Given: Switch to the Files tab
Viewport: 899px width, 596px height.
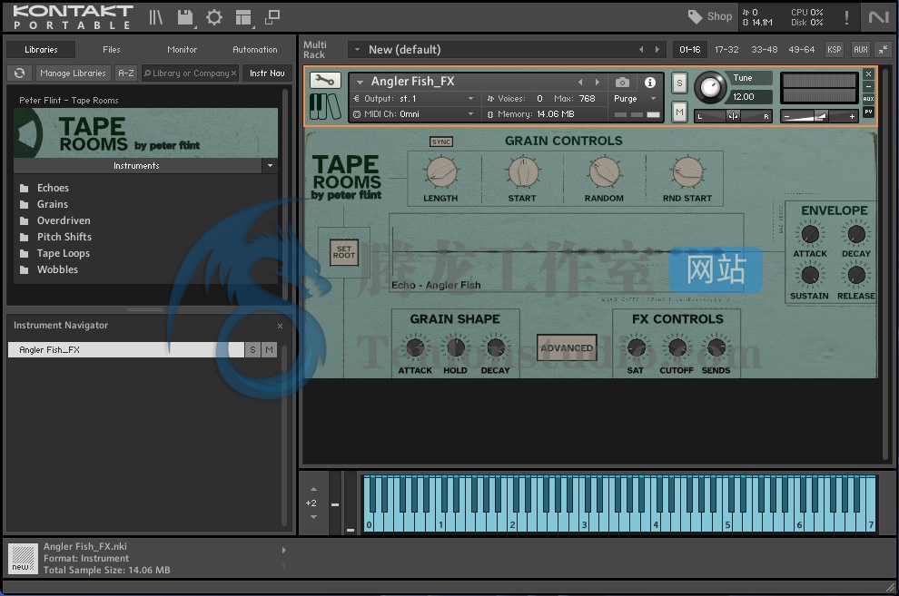Looking at the screenshot, I should click(x=111, y=50).
